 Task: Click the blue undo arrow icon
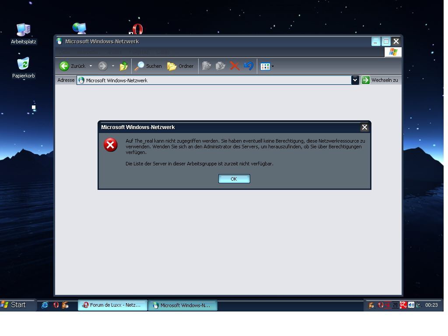pos(248,66)
